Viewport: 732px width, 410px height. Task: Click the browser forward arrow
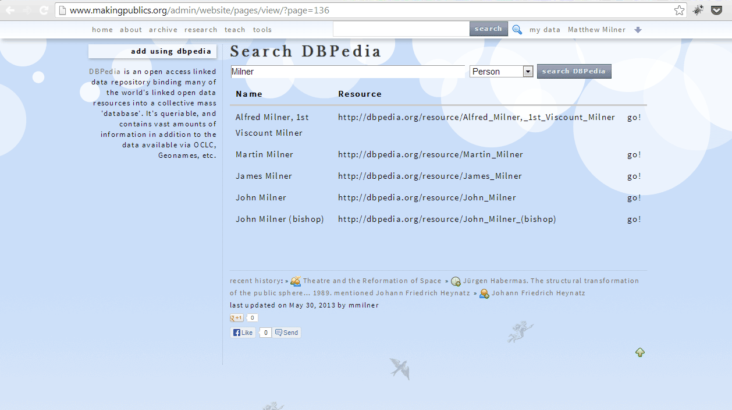point(27,10)
